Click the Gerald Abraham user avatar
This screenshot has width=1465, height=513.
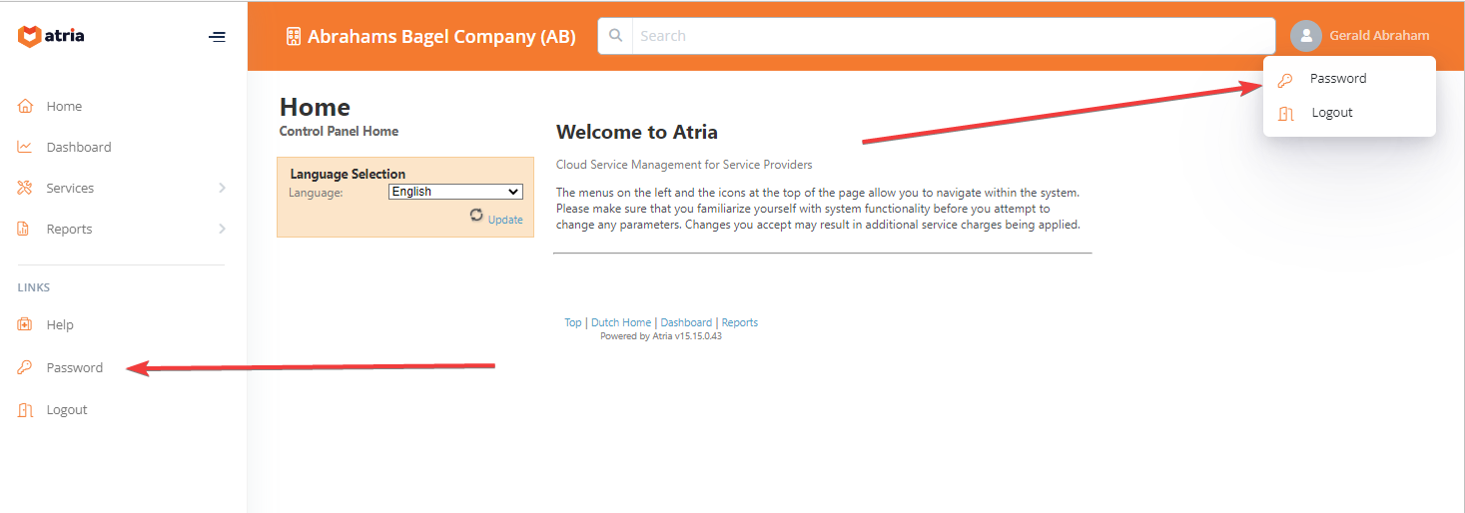coord(1305,36)
